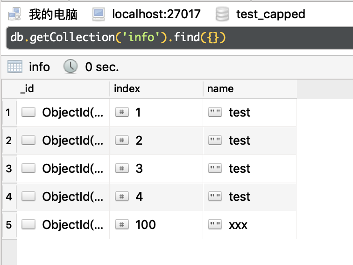Click the string type icon beside xxx
Screen dimensions: 353x265
pyautogui.click(x=215, y=224)
